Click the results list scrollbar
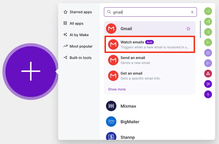 [200, 29]
